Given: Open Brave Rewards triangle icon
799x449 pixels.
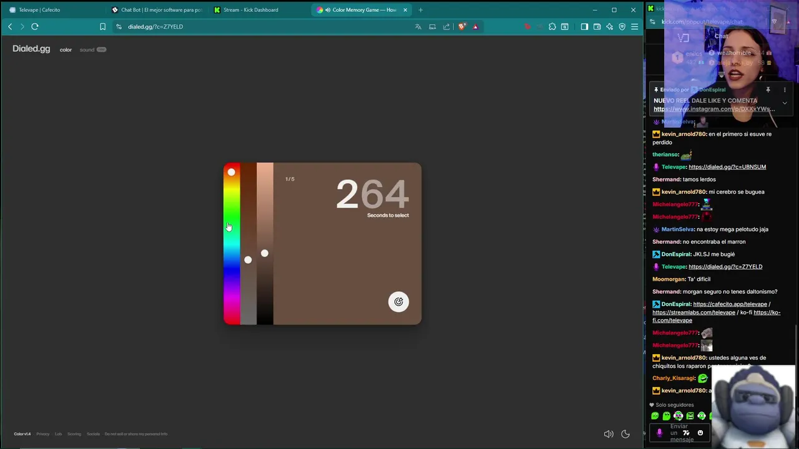Looking at the screenshot, I should click(475, 27).
